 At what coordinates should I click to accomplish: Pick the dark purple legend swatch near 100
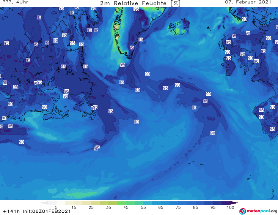click(226, 203)
